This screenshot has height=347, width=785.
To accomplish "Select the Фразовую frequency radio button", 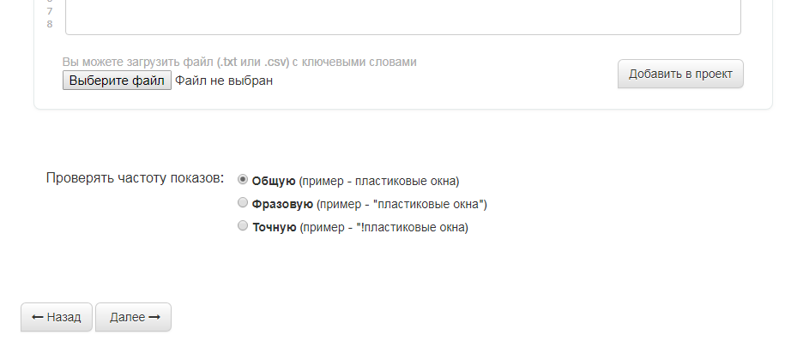I will pyautogui.click(x=243, y=203).
